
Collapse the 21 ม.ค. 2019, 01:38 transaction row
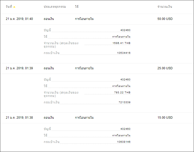click(97, 118)
